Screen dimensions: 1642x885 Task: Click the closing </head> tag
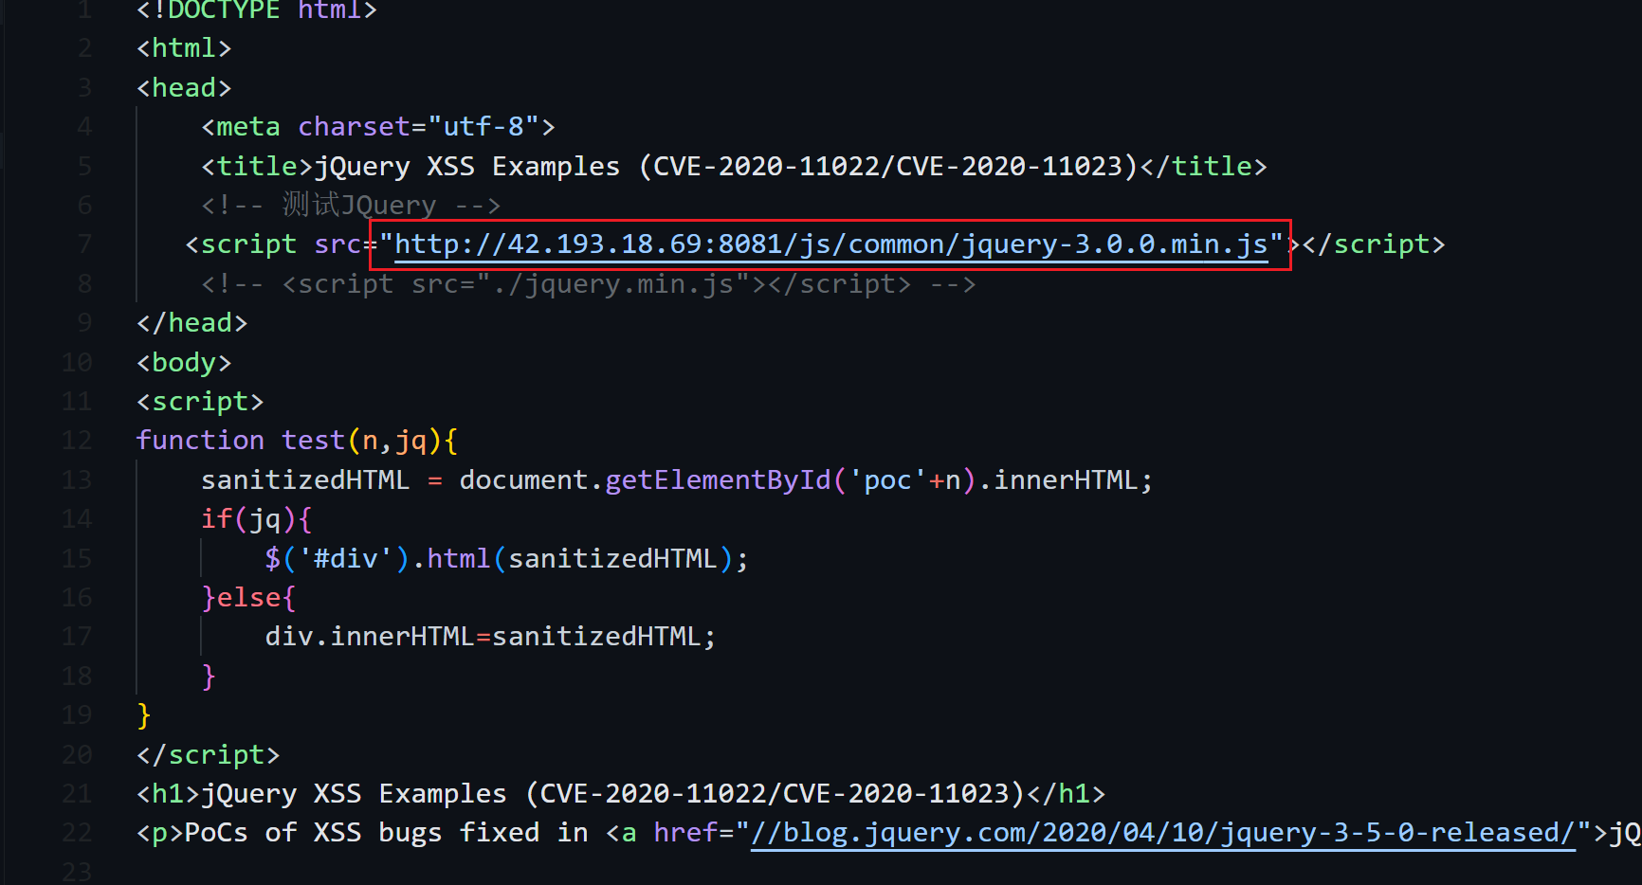[x=192, y=323]
